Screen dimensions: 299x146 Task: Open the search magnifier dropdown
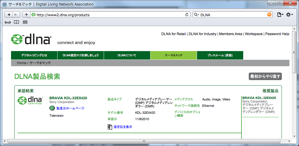click(197, 15)
